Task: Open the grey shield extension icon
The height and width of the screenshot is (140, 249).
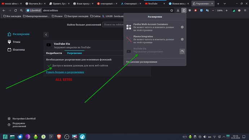Action: click(190, 10)
